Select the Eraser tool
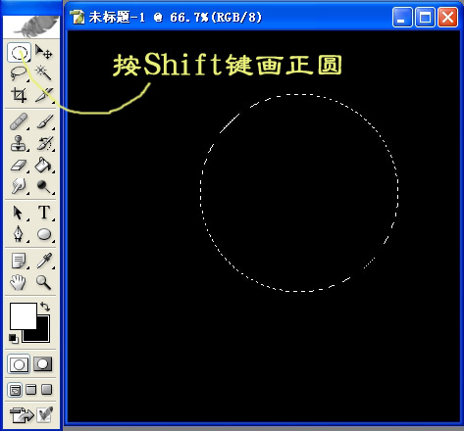Image resolution: width=464 pixels, height=431 pixels. pos(19,165)
